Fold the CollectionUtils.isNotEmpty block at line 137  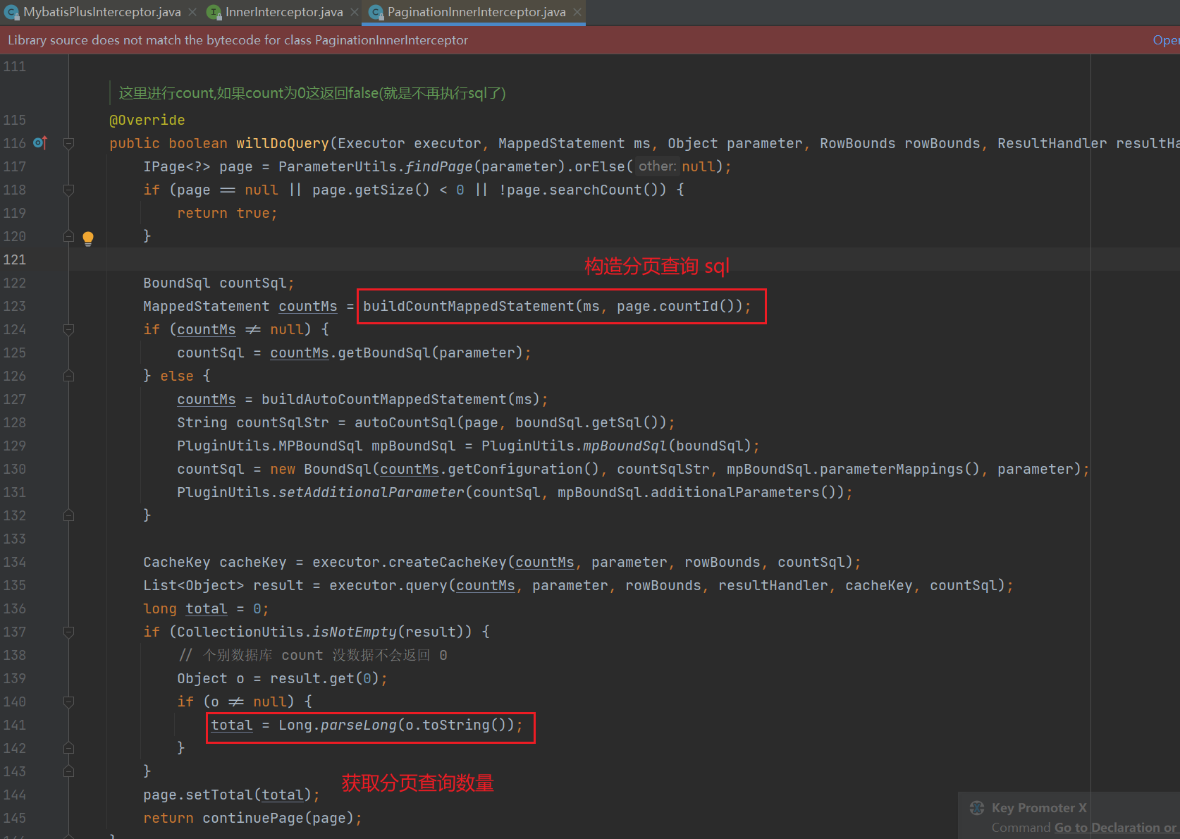69,632
